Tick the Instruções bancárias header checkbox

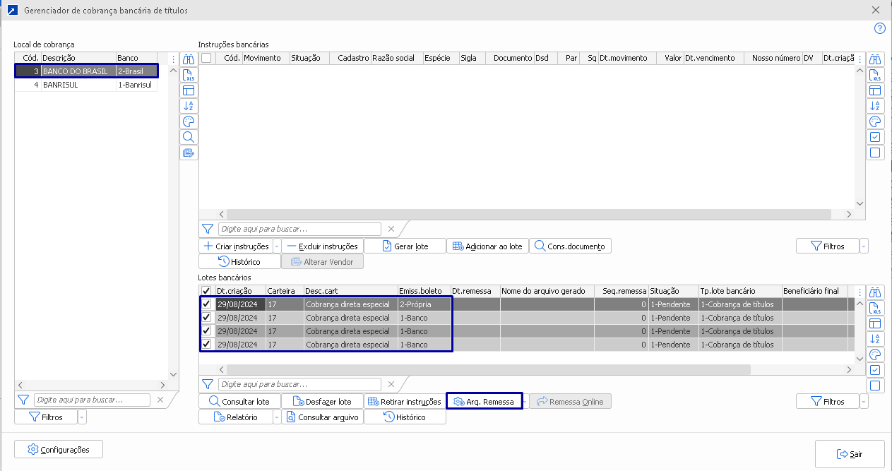coord(206,58)
